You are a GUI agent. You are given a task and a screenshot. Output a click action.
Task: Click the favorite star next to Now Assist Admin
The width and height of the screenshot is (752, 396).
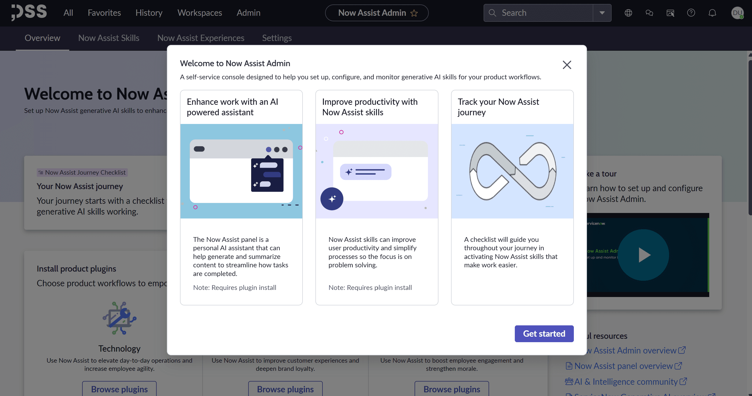(414, 13)
